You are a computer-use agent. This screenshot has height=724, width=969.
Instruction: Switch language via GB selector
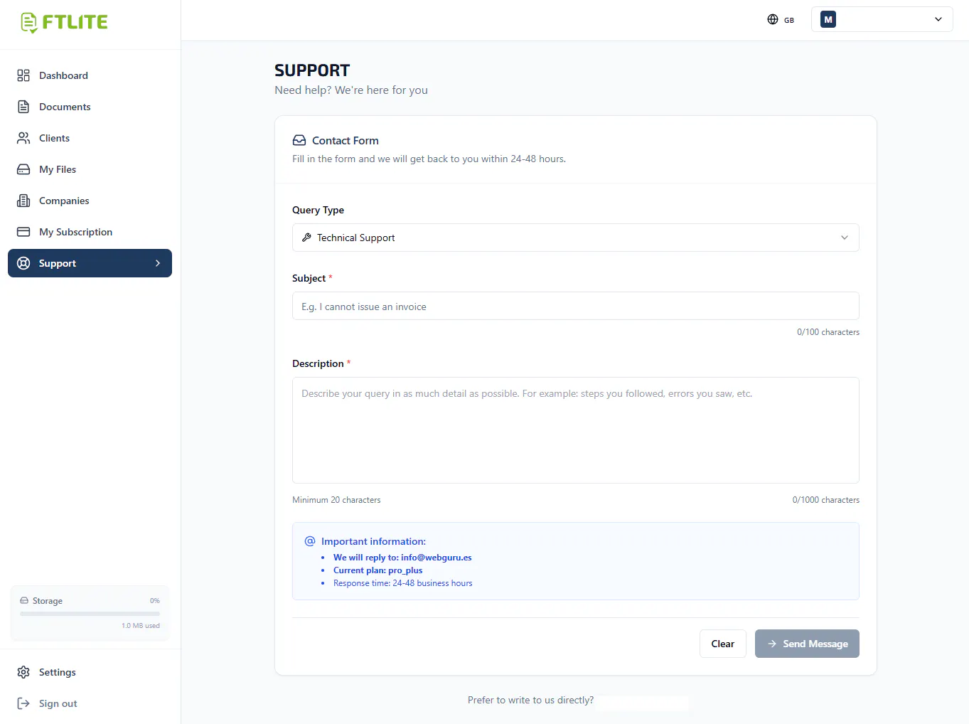pyautogui.click(x=781, y=20)
